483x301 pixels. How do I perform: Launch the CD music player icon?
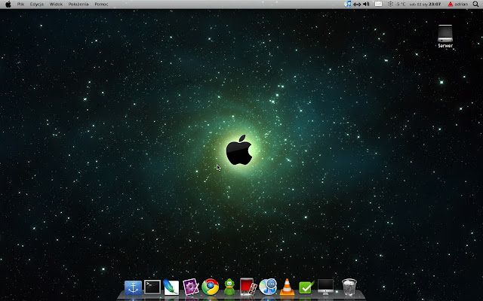click(268, 287)
